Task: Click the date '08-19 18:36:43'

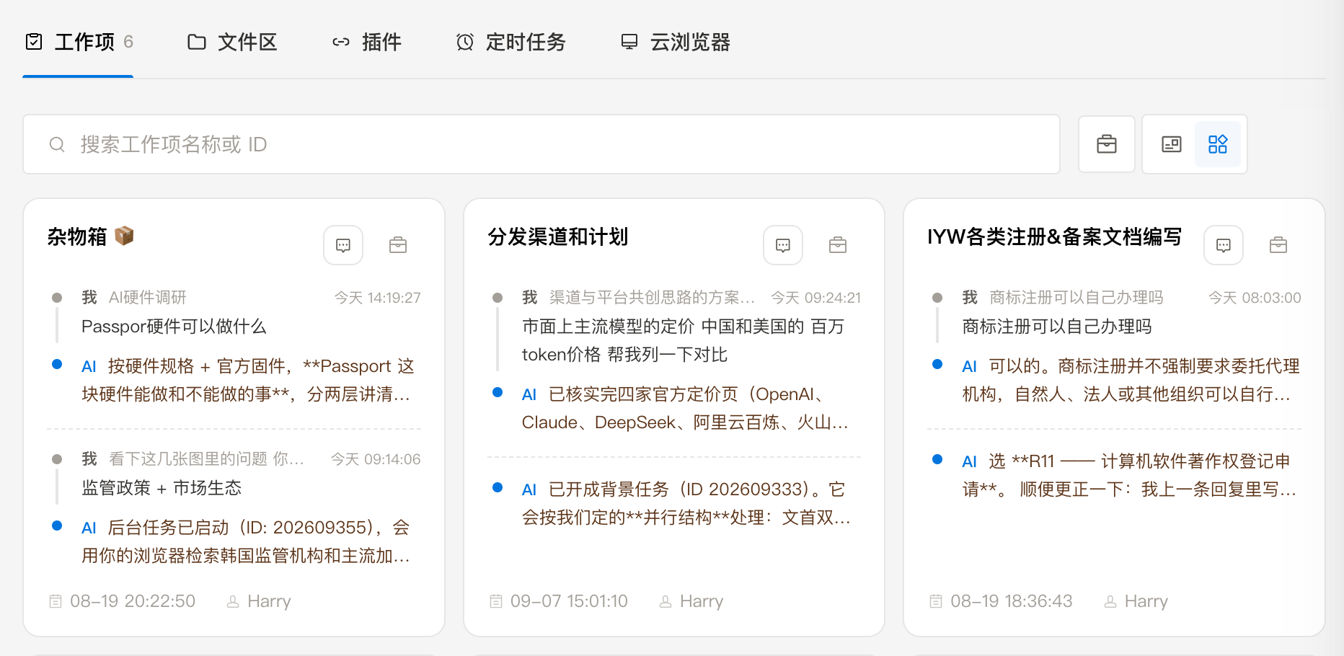Action: 1012,601
